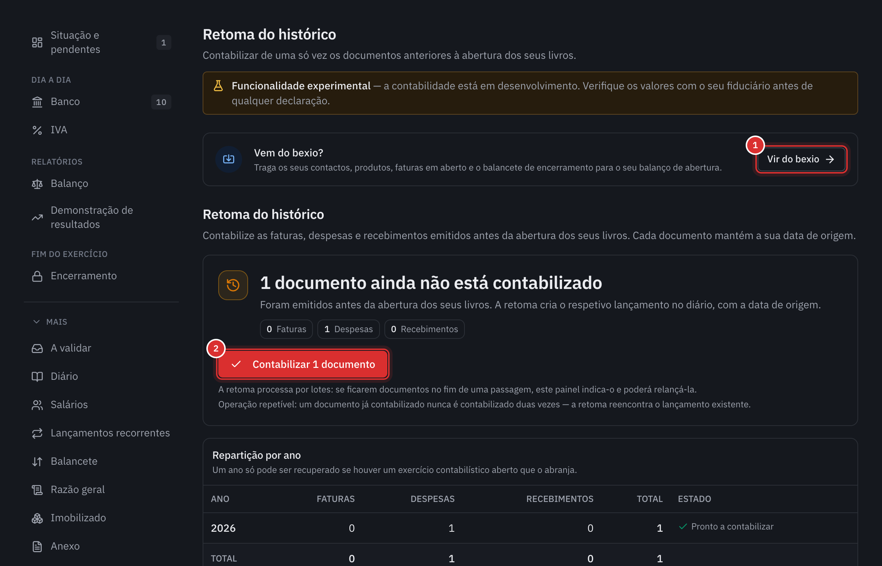This screenshot has height=566, width=882.
Task: Open the Diário journal
Action: 101,376
